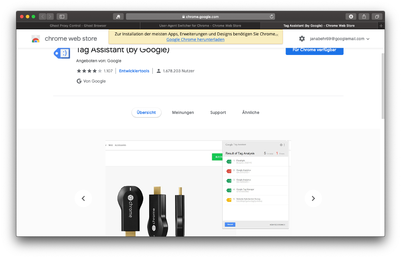This screenshot has height=258, width=401.
Task: Click the Tag Assistant (by Google) heading
Action: (x=123, y=51)
